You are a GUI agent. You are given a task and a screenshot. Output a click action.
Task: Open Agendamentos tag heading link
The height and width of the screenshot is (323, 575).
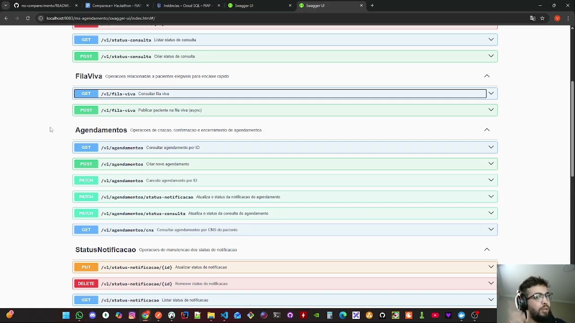(x=101, y=130)
